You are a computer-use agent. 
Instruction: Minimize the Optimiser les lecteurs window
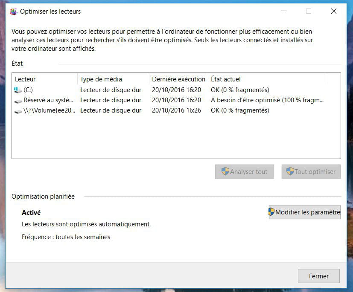[284, 11]
